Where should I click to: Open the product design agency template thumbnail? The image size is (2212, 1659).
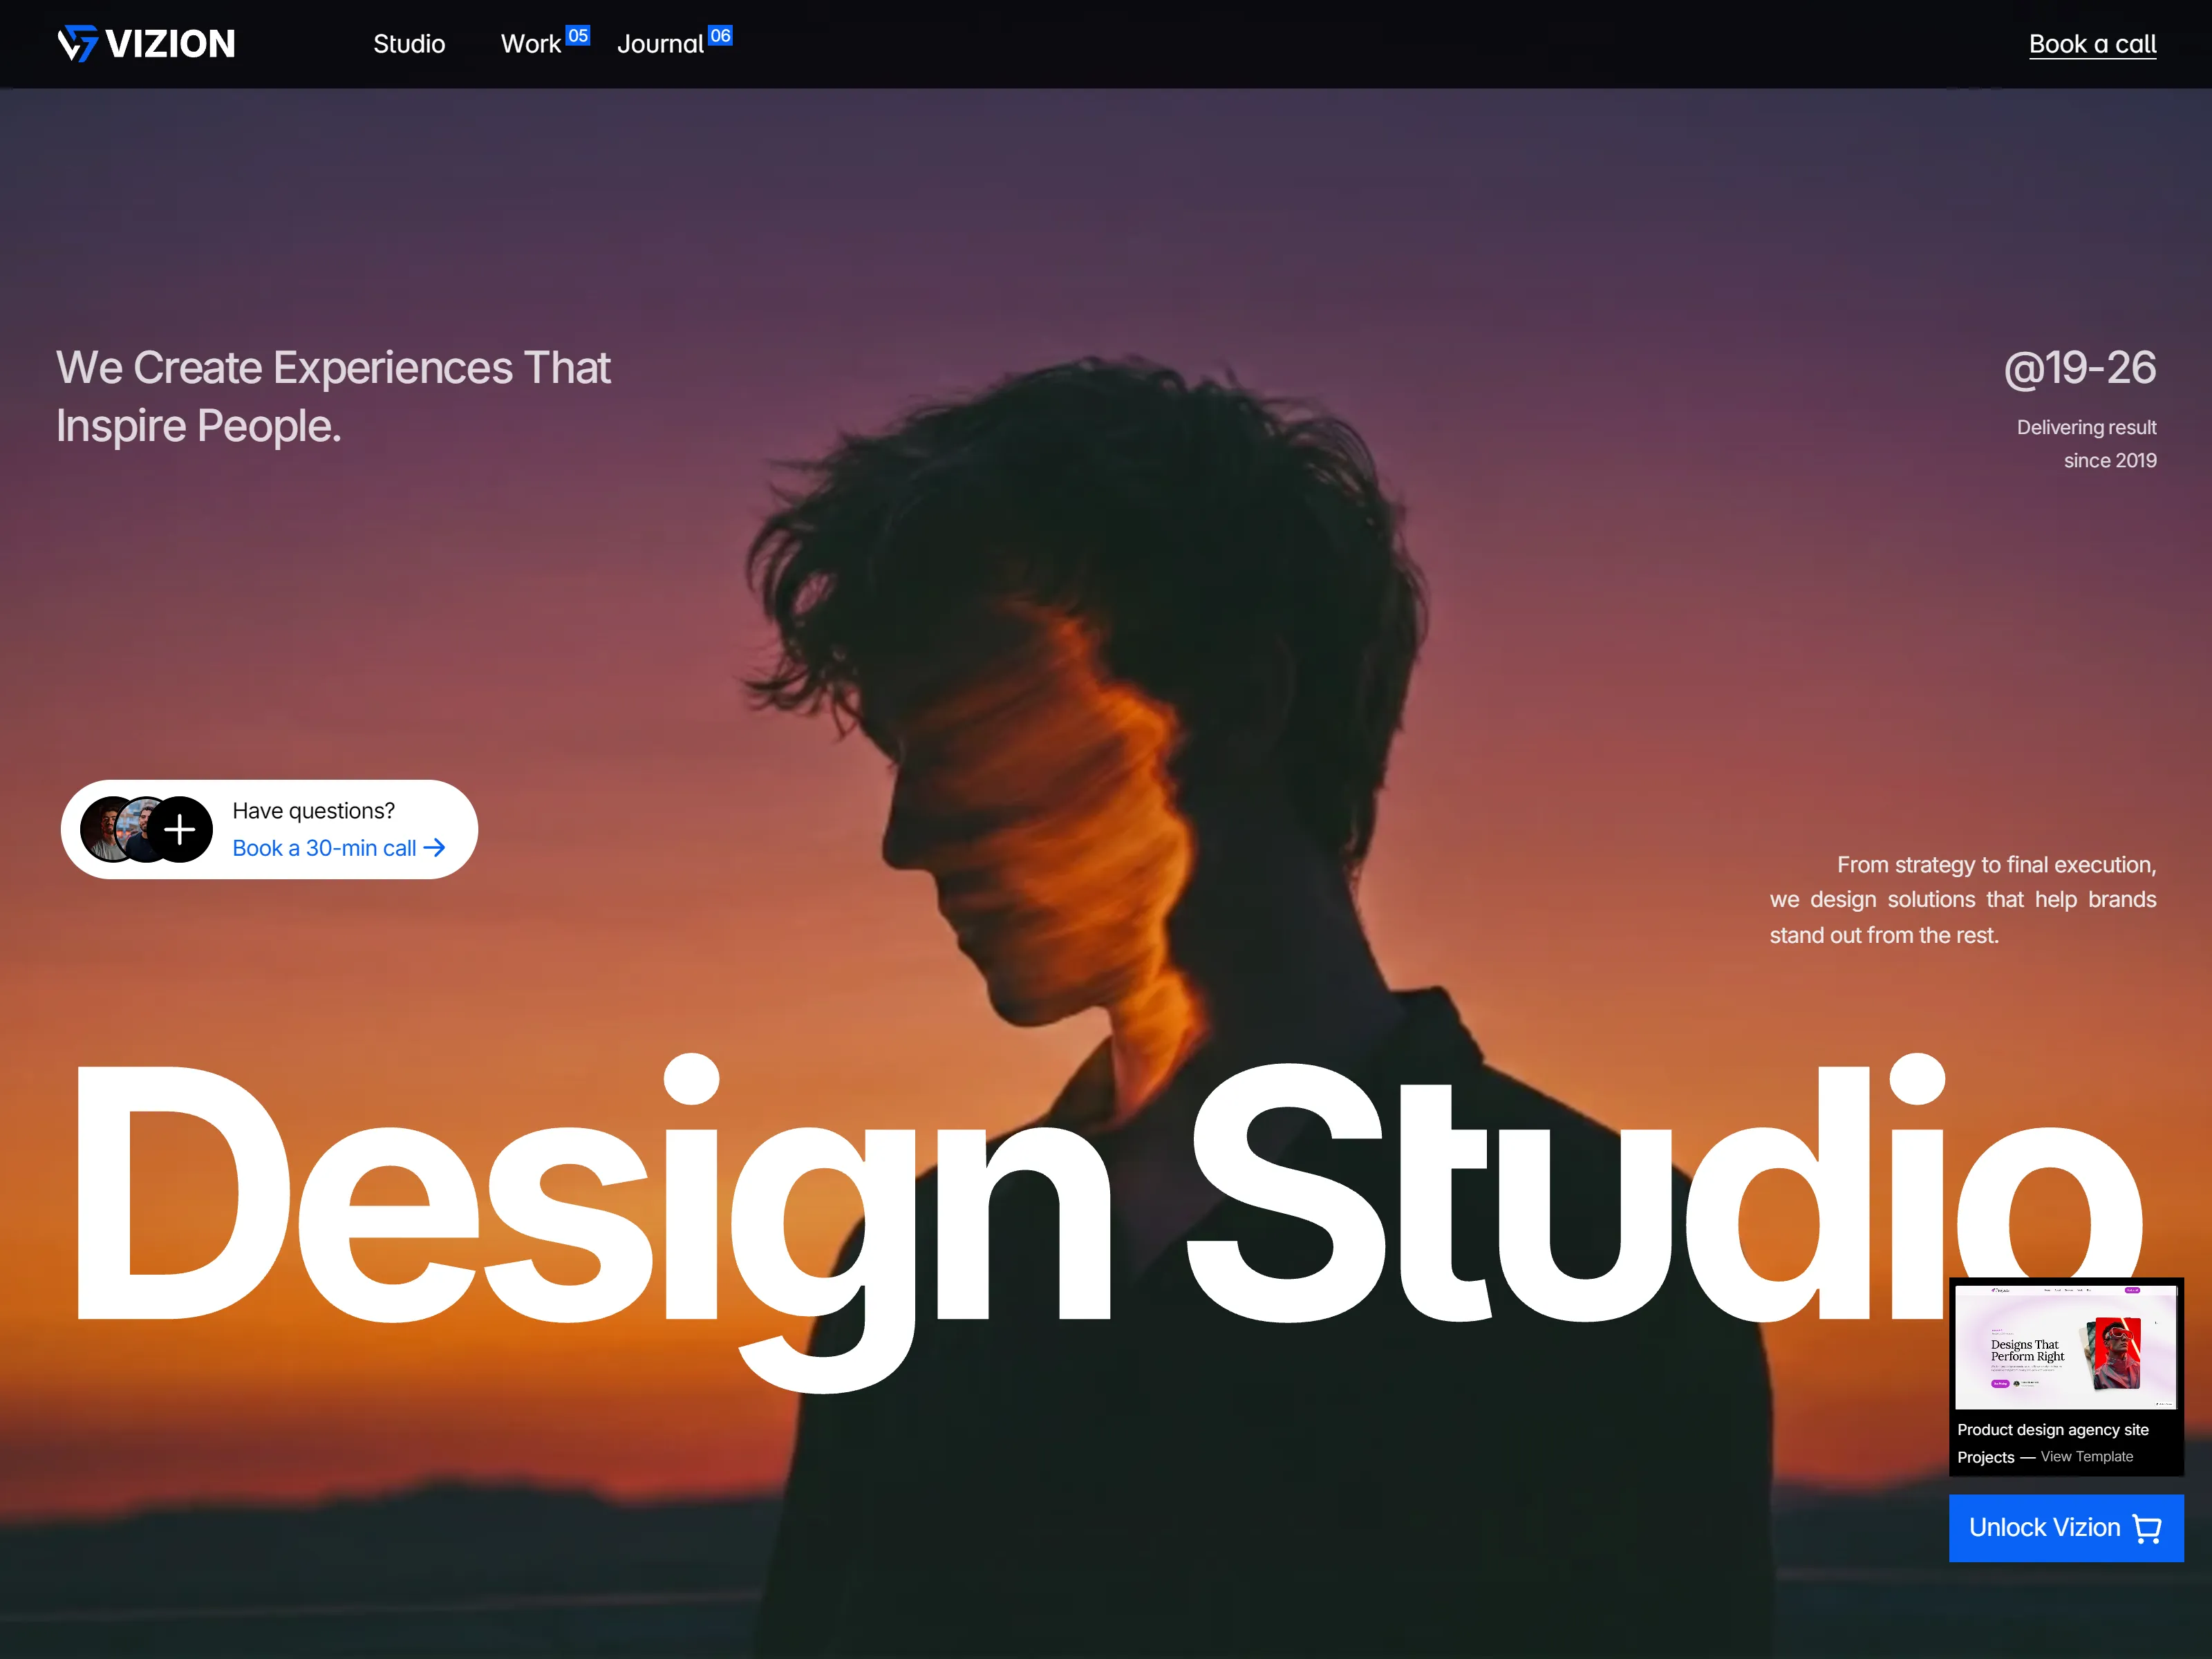tap(2066, 1347)
